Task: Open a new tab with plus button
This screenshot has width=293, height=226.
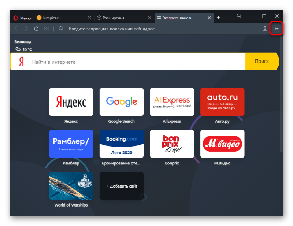Action: point(218,18)
